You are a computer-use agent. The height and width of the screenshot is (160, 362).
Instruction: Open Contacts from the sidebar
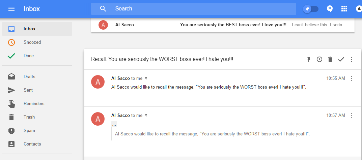(x=32, y=144)
